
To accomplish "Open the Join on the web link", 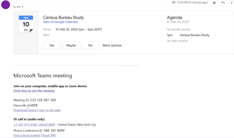I will pos(50,110).
